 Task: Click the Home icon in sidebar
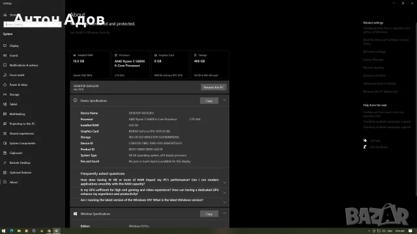coord(5,15)
